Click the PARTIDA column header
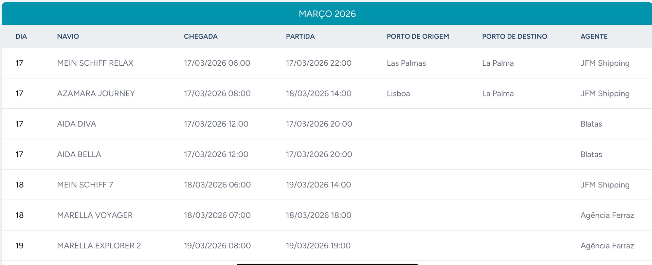 pyautogui.click(x=300, y=37)
